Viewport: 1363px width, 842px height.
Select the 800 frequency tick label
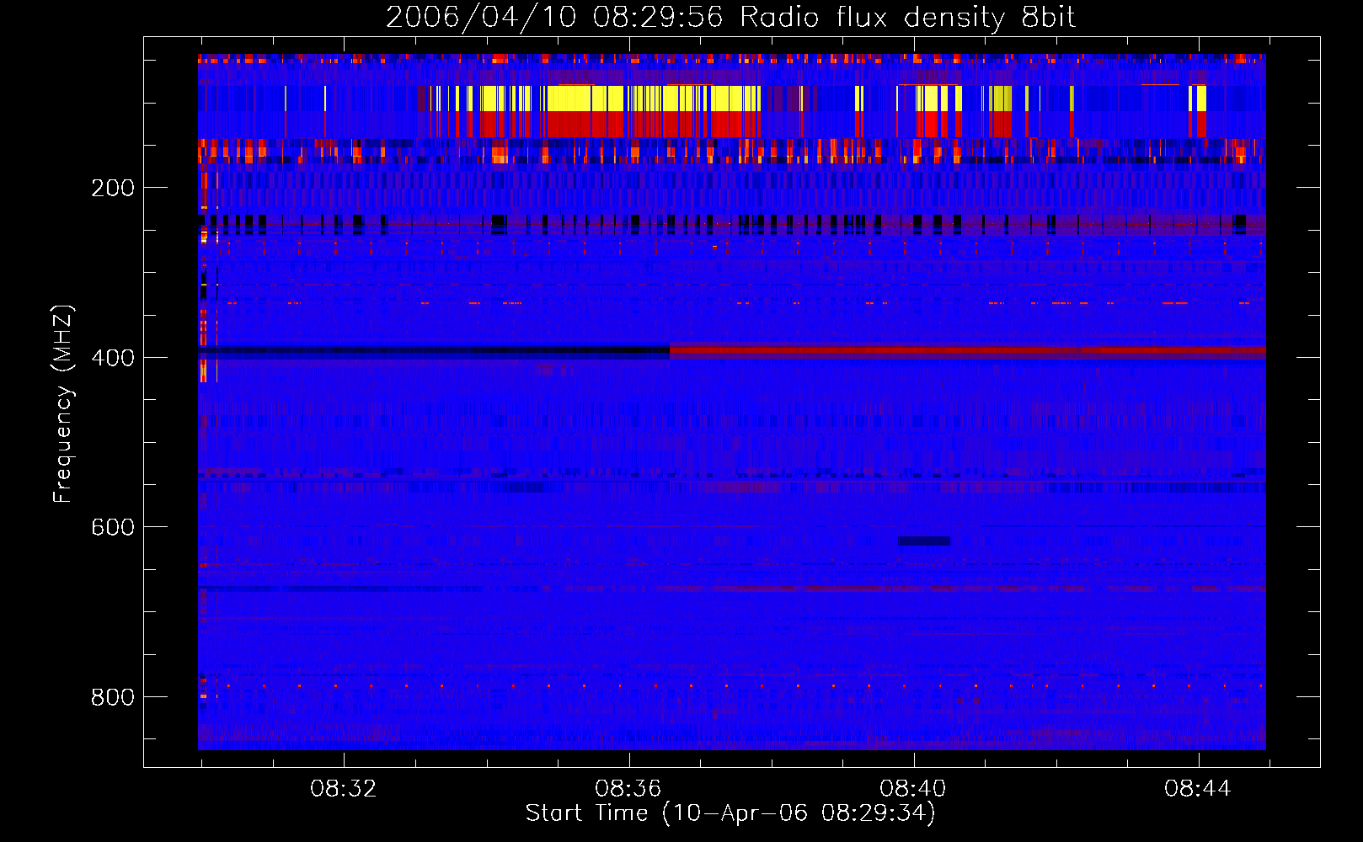(113, 697)
